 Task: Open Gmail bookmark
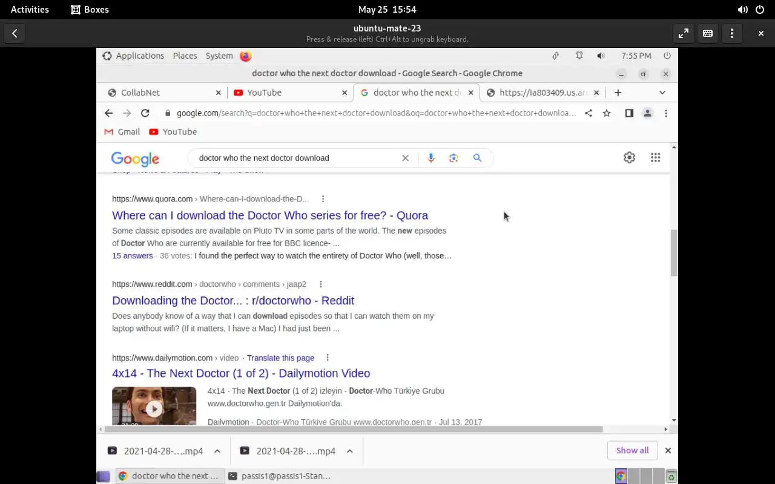click(x=122, y=132)
